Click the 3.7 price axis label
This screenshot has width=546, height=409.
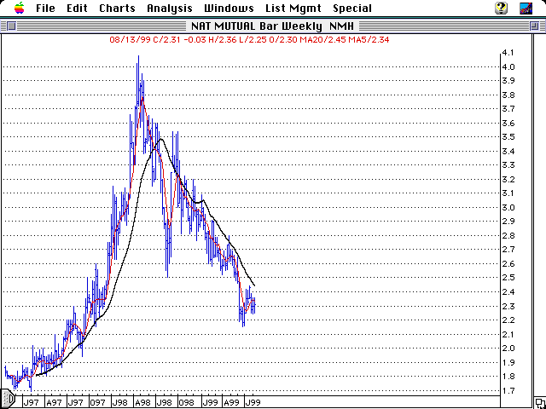[508, 109]
